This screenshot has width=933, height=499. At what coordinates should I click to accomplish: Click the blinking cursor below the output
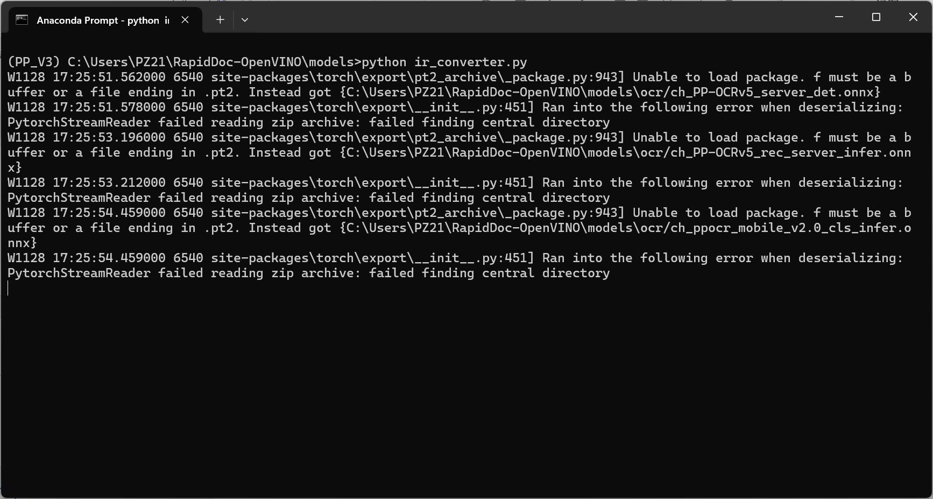point(8,289)
